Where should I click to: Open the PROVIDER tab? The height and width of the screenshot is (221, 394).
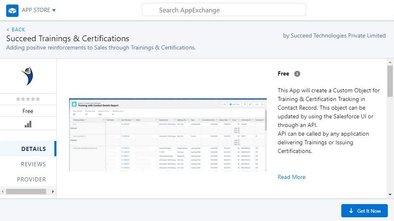click(31, 179)
